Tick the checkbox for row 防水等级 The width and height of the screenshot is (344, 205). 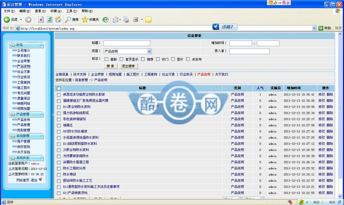(x=59, y=175)
